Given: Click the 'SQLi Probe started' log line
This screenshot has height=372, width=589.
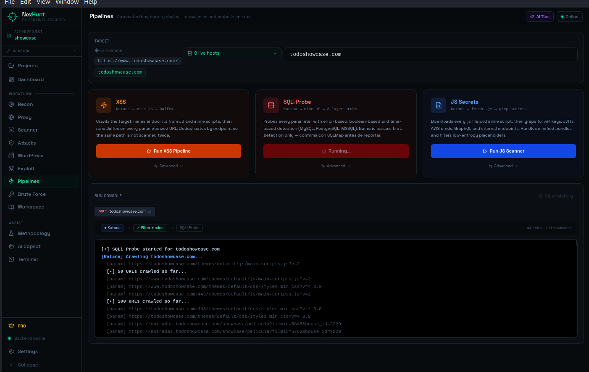Looking at the screenshot, I should (x=160, y=249).
